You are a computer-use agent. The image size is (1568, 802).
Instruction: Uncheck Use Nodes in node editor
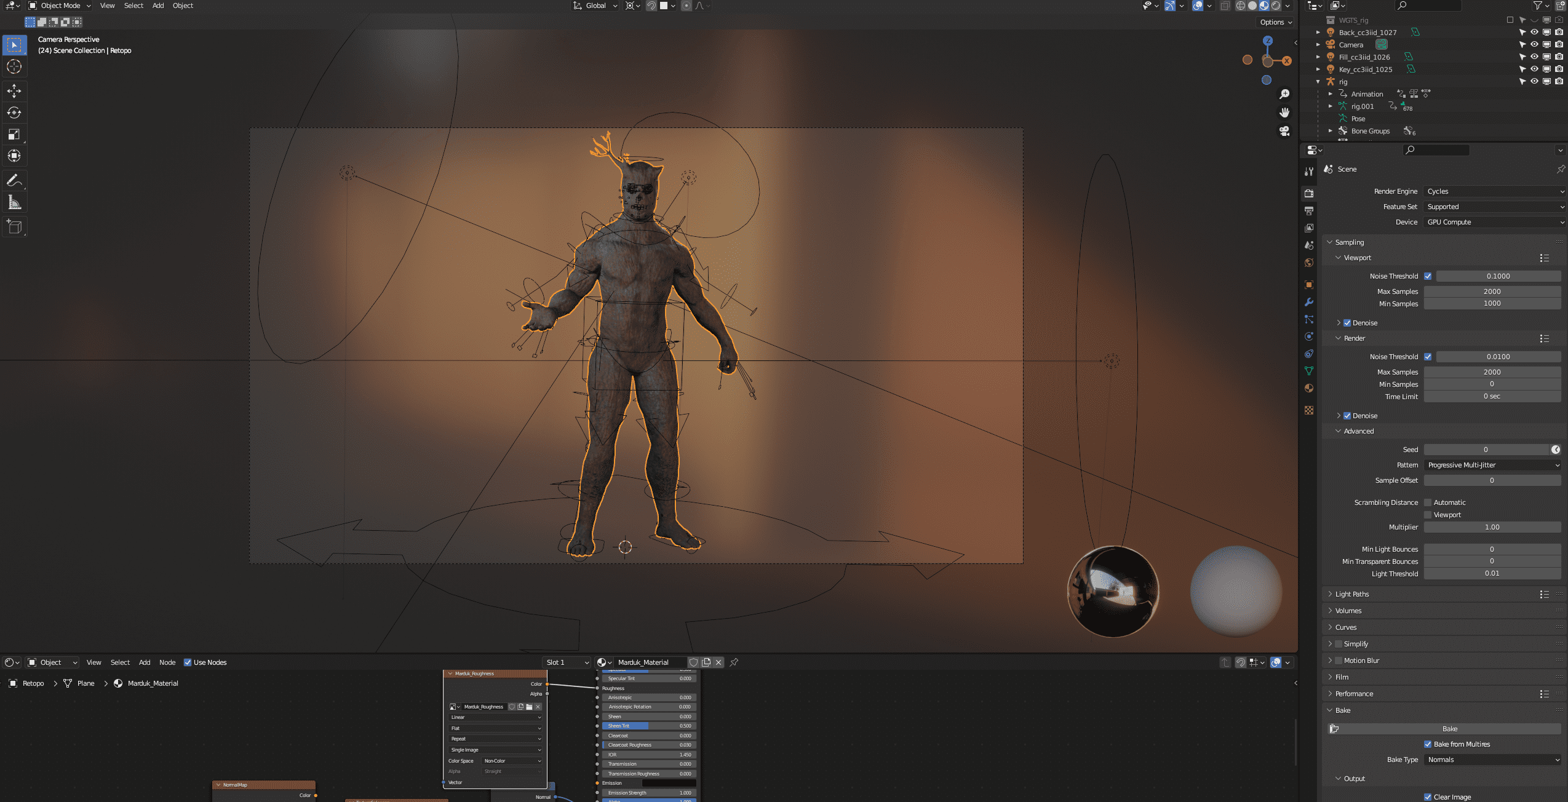point(188,662)
